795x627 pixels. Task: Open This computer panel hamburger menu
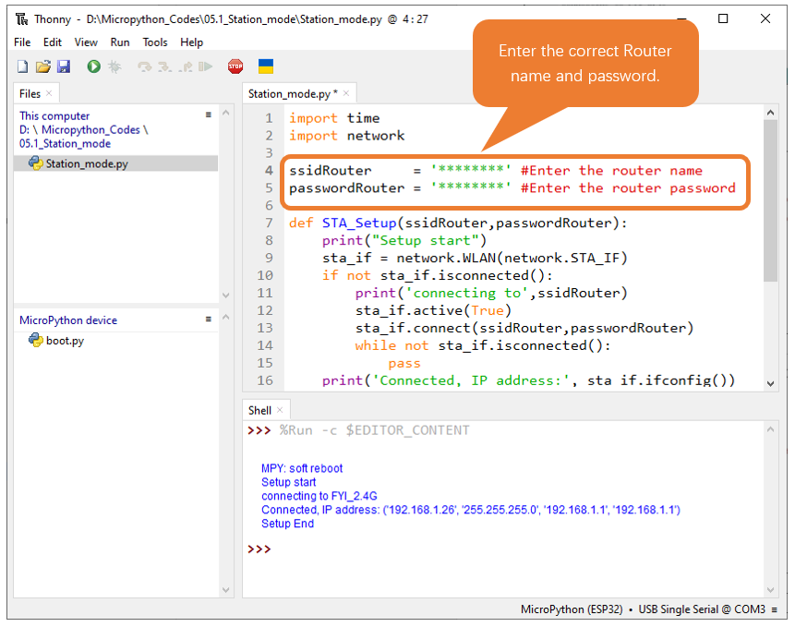coord(209,115)
